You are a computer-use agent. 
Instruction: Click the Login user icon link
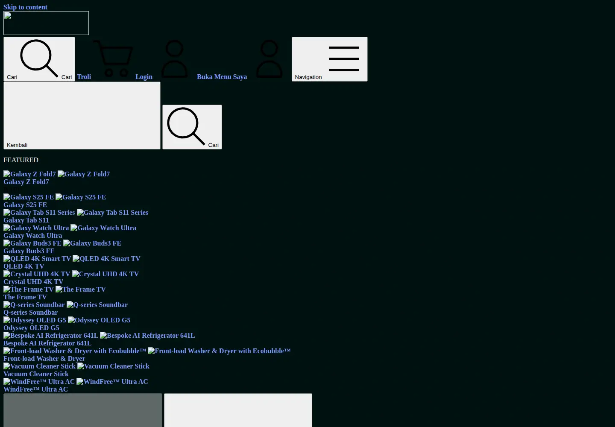pyautogui.click(x=165, y=59)
